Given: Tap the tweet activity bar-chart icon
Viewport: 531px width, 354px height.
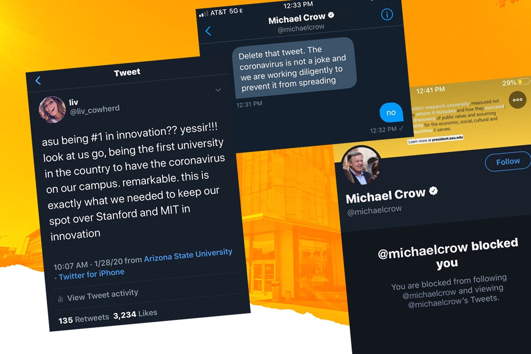Looking at the screenshot, I should coord(60,299).
